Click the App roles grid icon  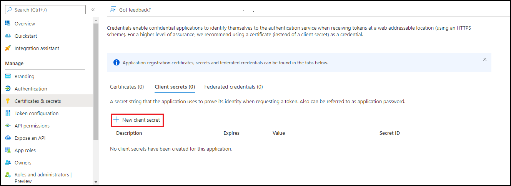tap(8, 150)
